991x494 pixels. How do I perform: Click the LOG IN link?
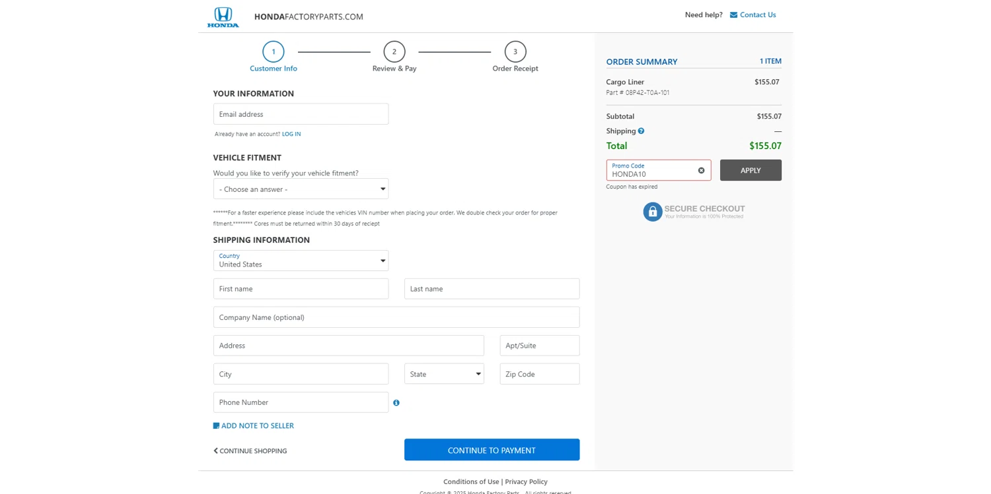click(291, 134)
